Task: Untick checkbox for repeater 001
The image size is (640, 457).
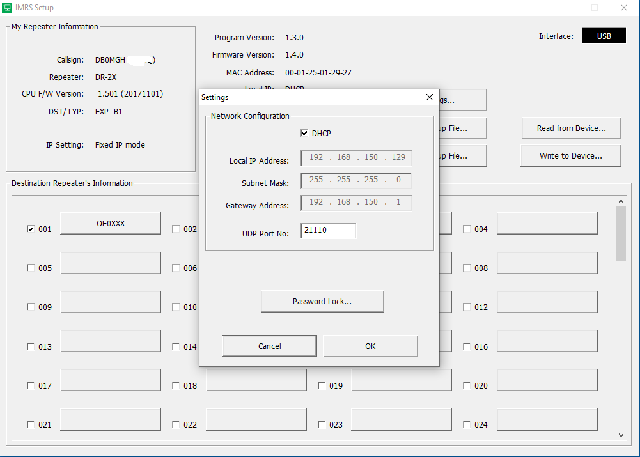Action: 31,229
